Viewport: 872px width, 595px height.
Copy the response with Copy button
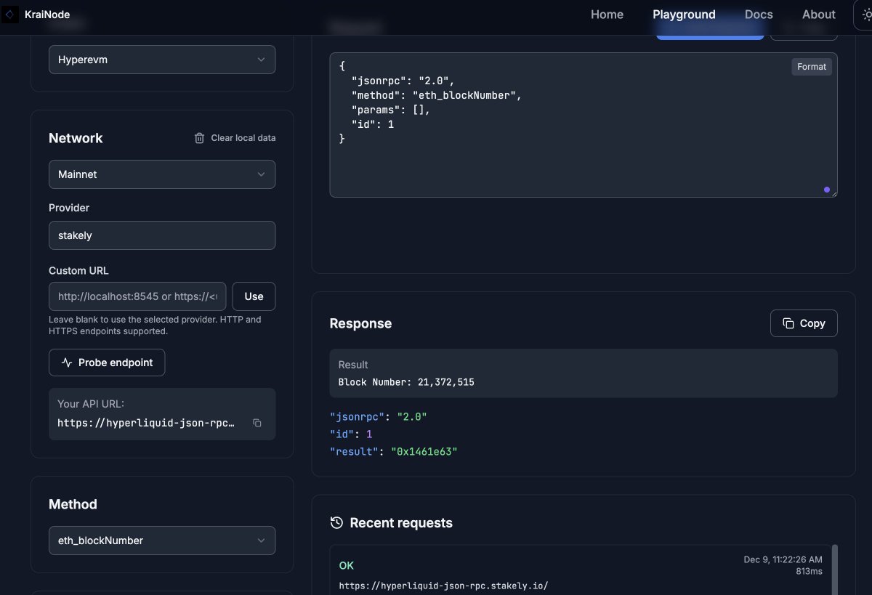[x=804, y=323]
